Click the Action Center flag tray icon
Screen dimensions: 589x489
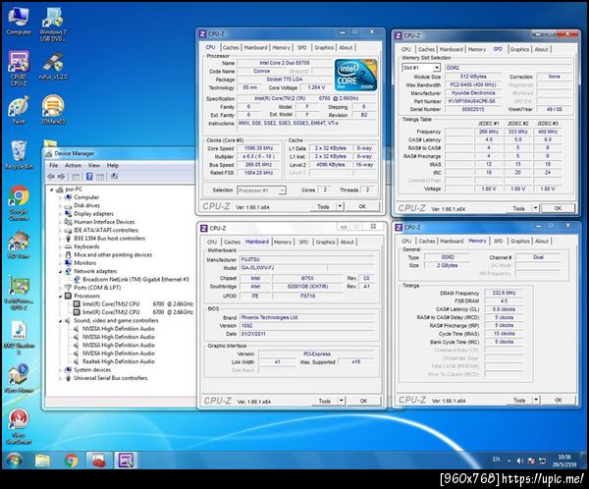(x=531, y=461)
